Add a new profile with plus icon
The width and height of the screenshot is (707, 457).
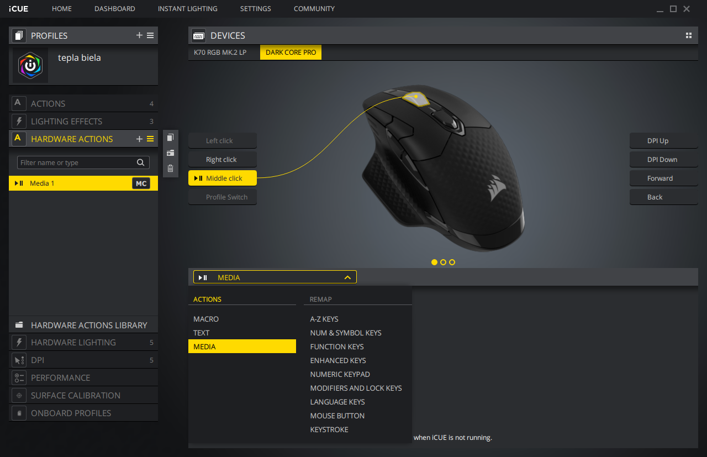pos(139,35)
